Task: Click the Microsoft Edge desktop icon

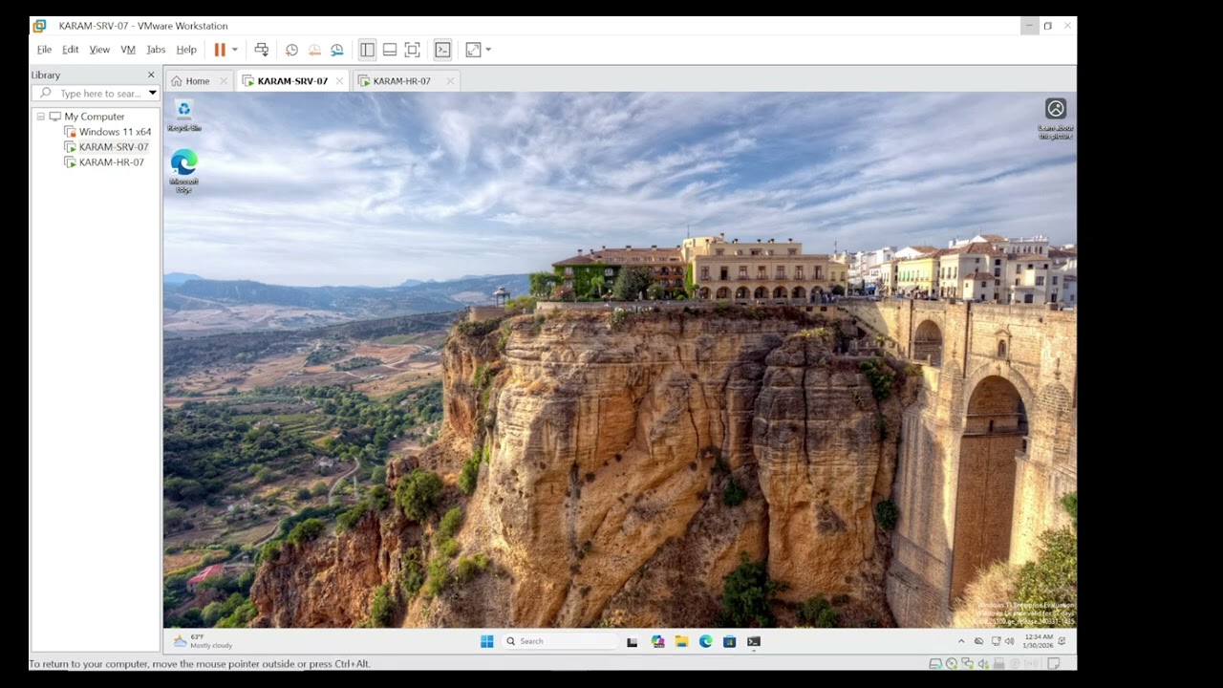Action: 183,171
